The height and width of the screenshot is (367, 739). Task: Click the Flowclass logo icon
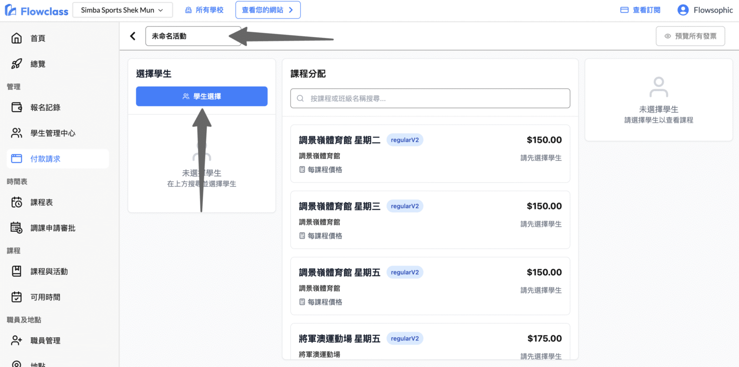tap(11, 10)
